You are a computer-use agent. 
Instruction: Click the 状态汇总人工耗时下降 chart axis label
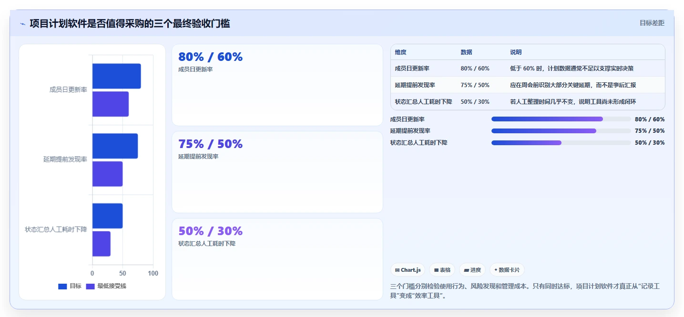[x=56, y=229]
